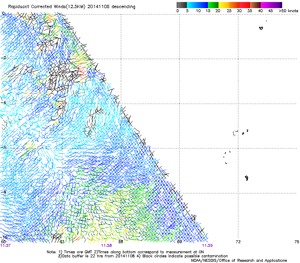Screen dimensions: 300x263
Task: Click the purple '11:59' time label
Action: 207,246
